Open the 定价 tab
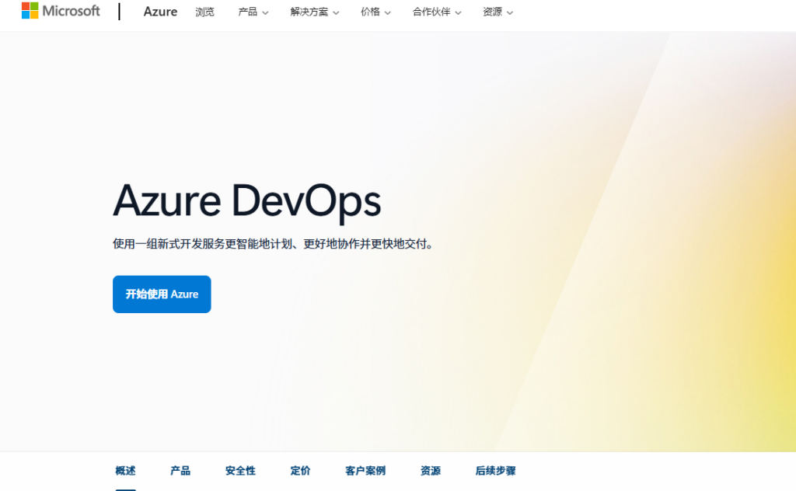The height and width of the screenshot is (491, 796). click(x=300, y=471)
